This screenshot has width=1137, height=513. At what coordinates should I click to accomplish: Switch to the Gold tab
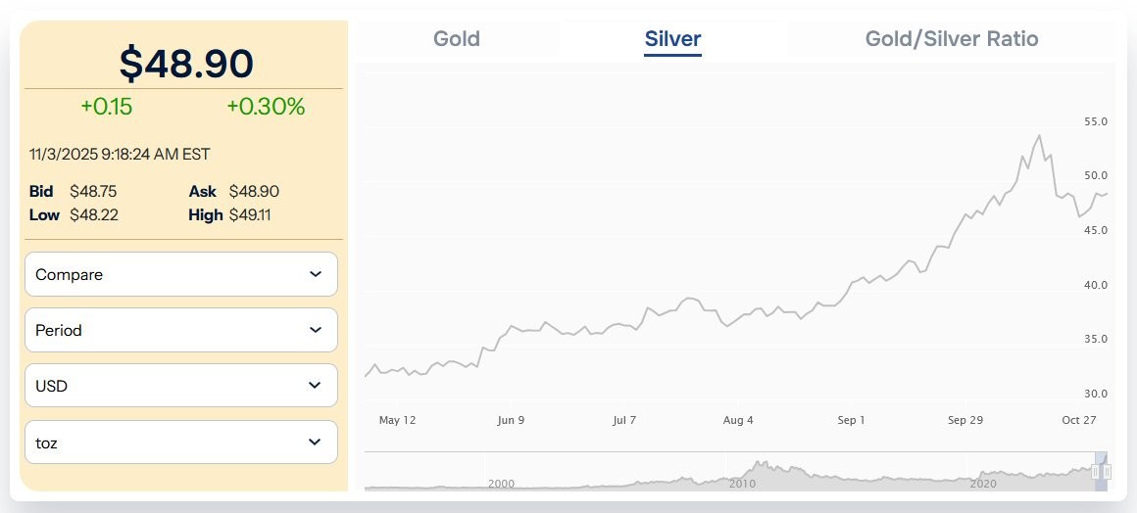click(457, 39)
